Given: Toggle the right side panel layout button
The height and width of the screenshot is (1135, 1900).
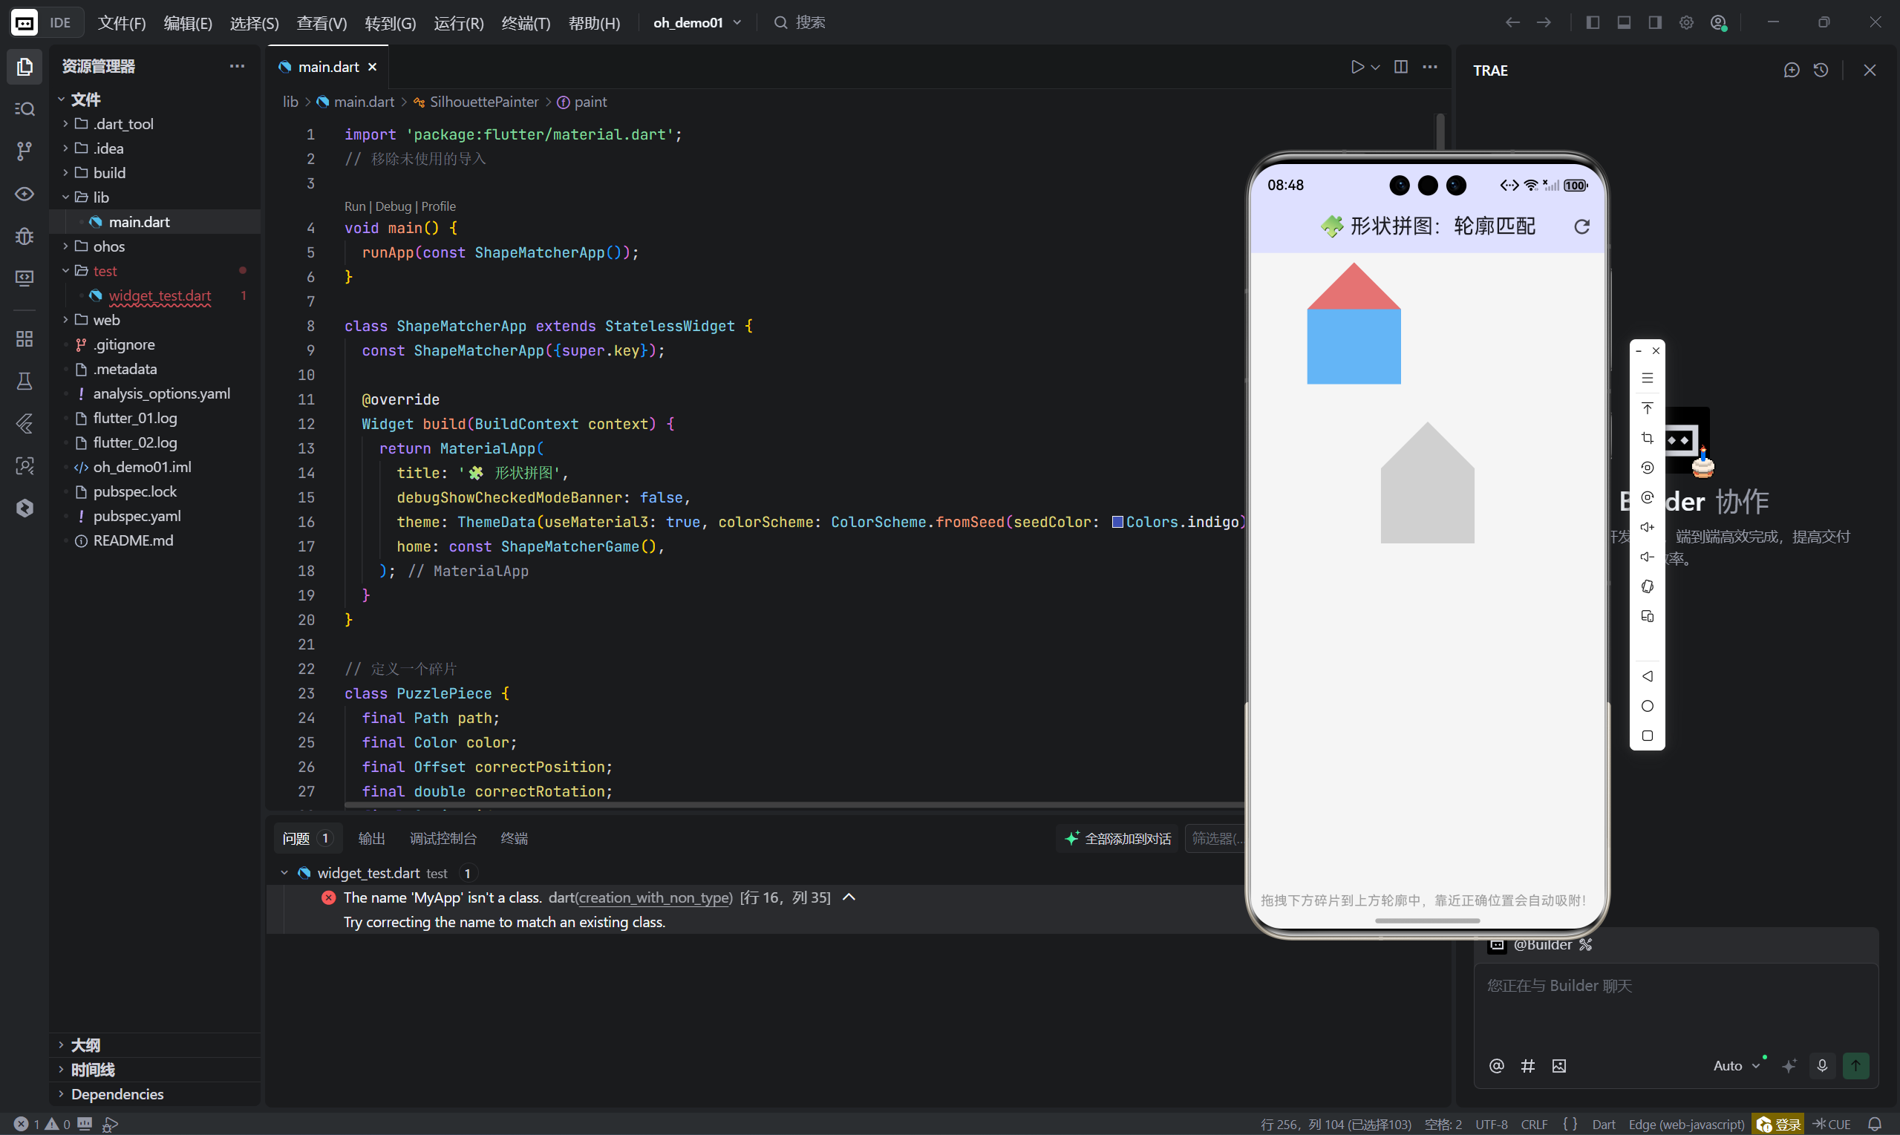Looking at the screenshot, I should tap(1654, 22).
